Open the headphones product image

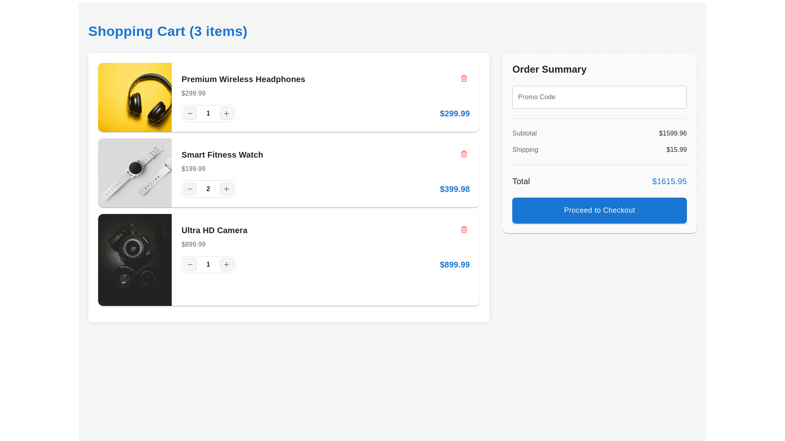(135, 97)
